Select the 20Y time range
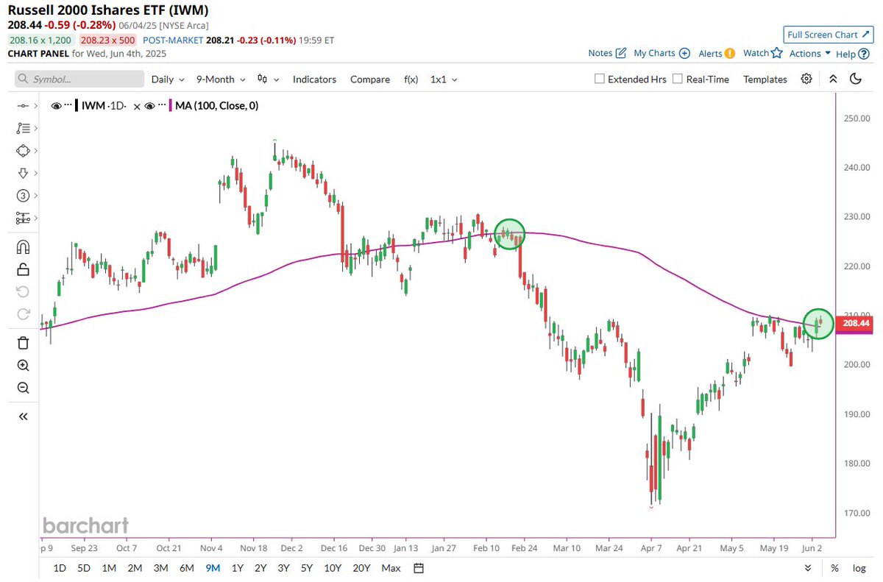 pos(361,568)
